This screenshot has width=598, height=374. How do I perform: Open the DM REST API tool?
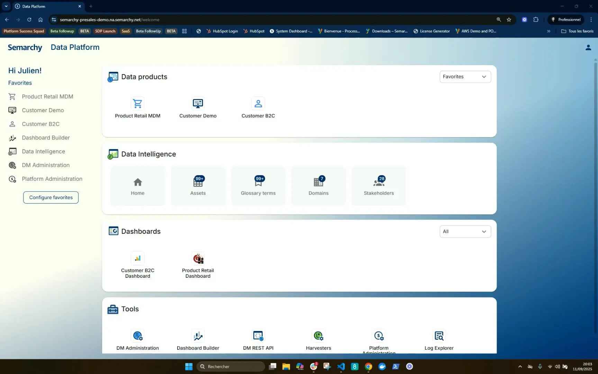258,336
